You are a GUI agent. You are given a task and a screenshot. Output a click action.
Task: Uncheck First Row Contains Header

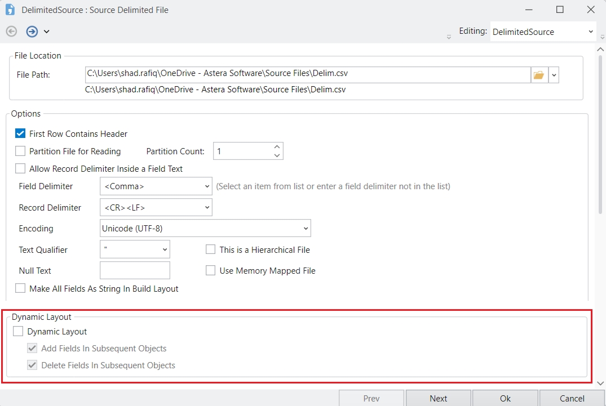point(20,134)
